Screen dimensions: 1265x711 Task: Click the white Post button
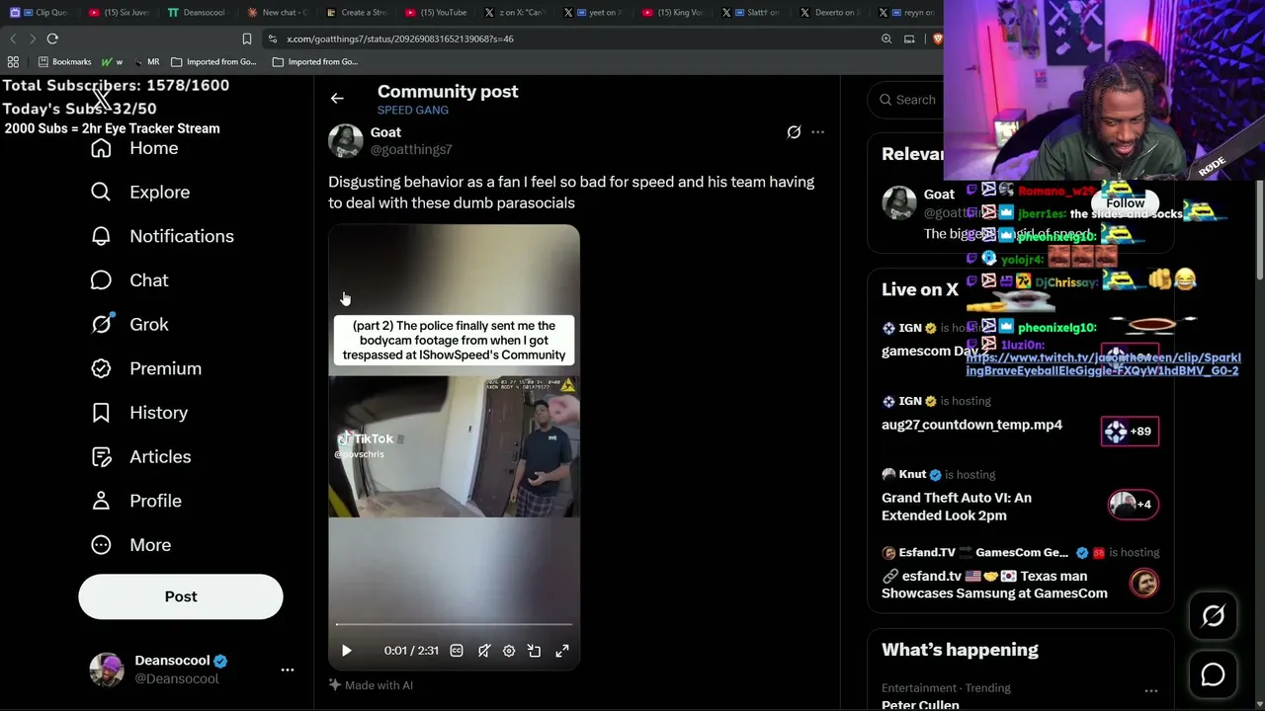[x=181, y=596]
